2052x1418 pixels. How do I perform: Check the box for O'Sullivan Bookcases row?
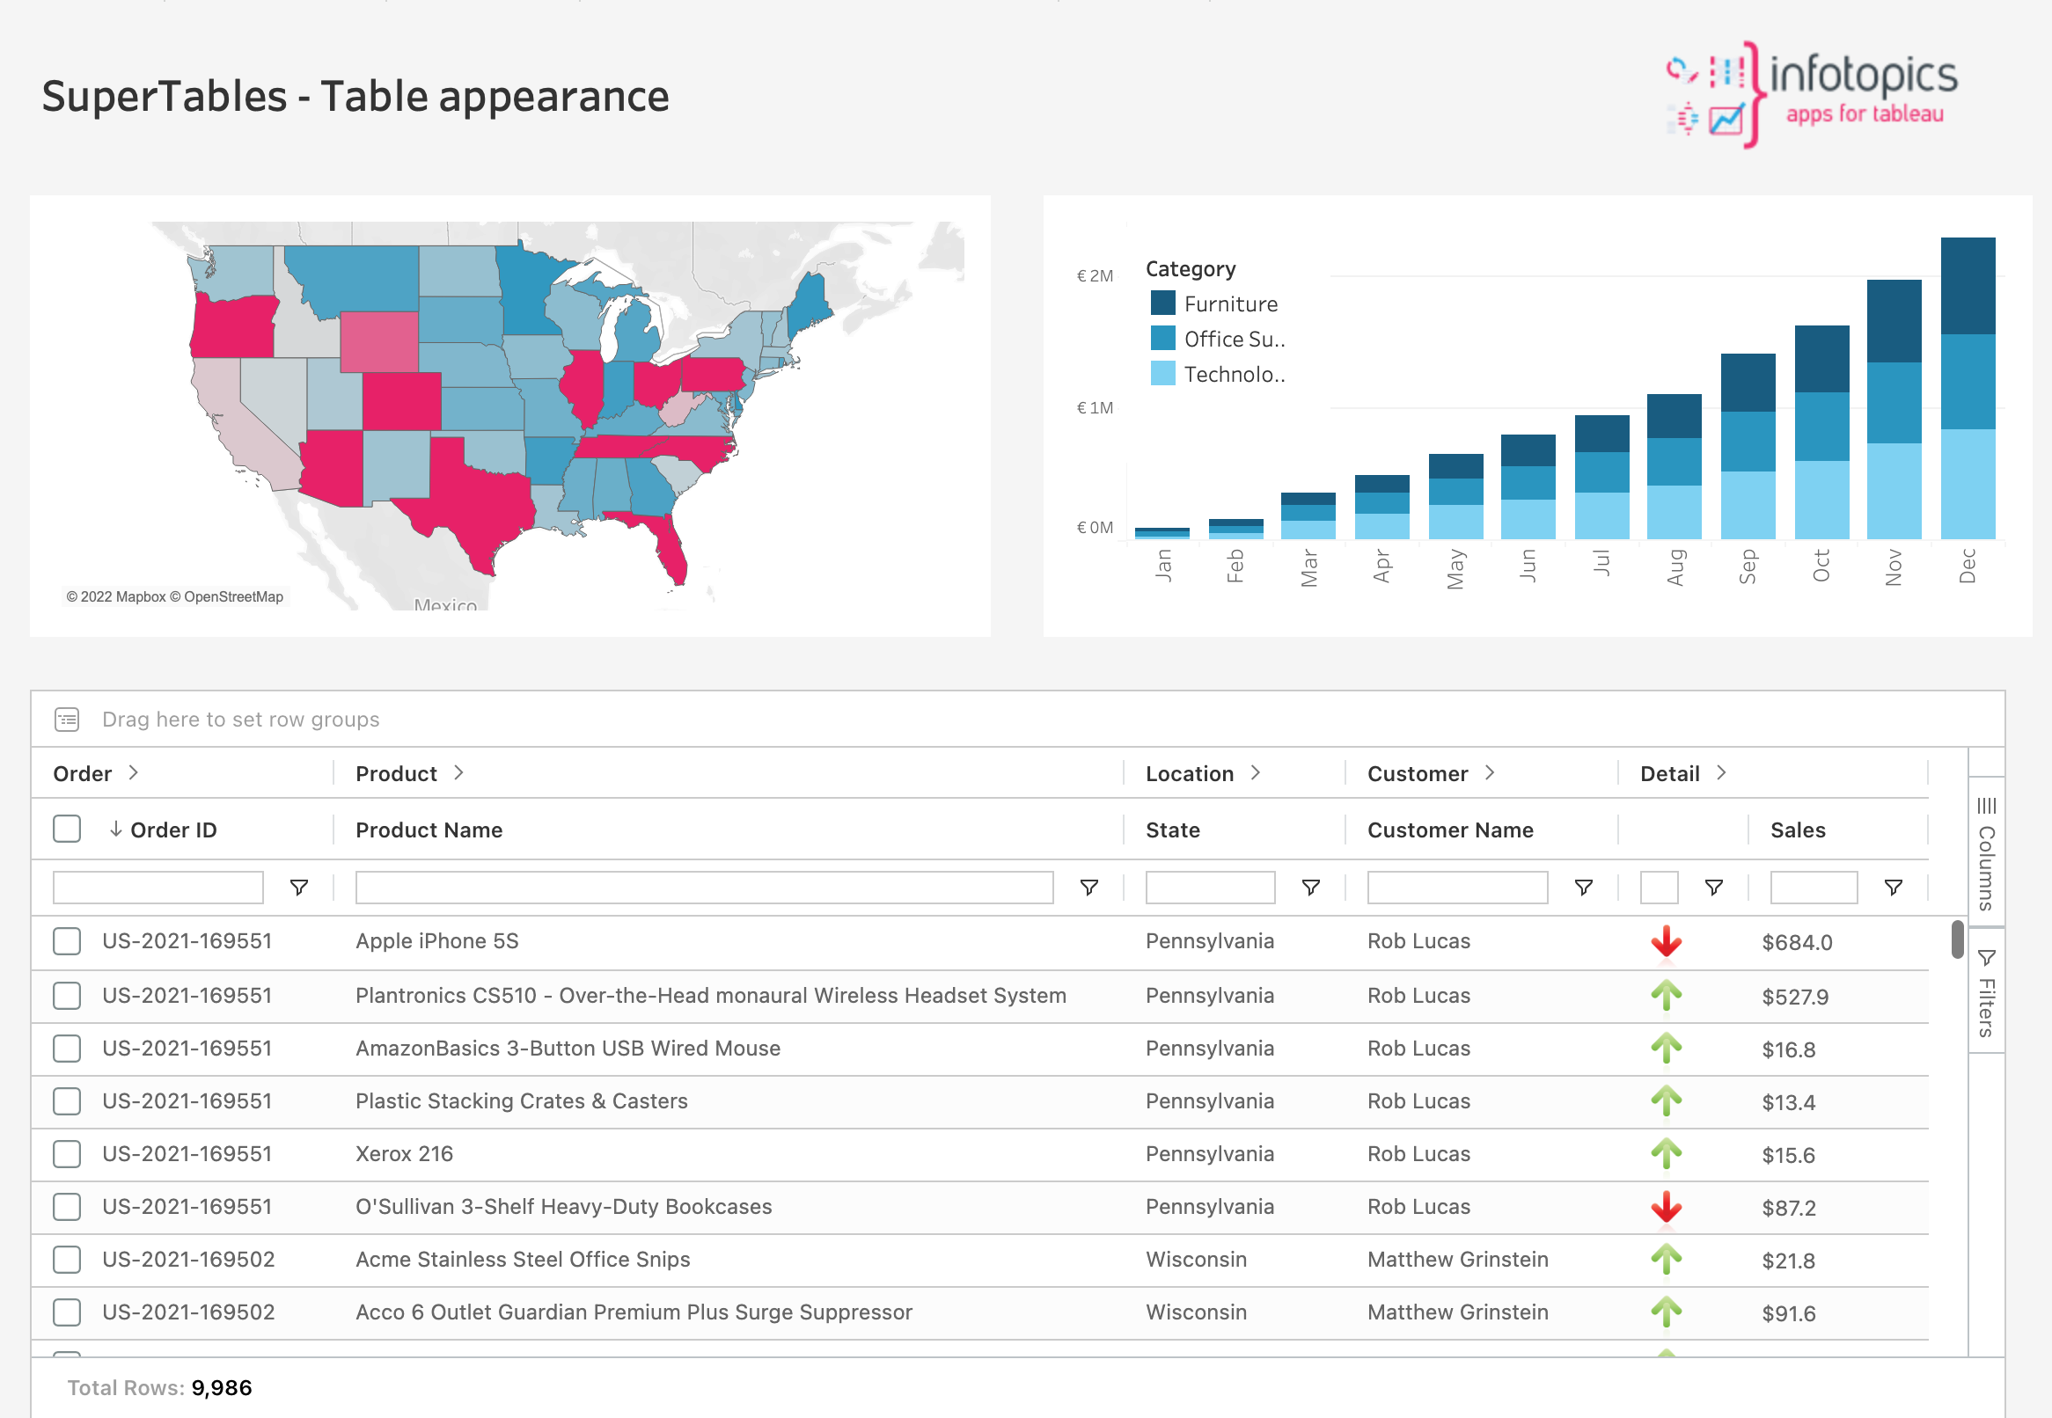coord(67,1207)
